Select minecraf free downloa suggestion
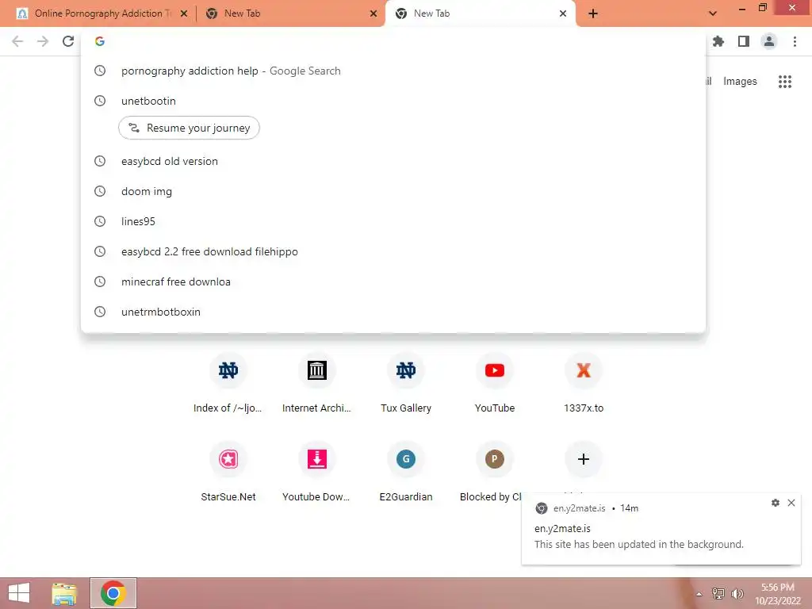812x609 pixels. (393, 282)
